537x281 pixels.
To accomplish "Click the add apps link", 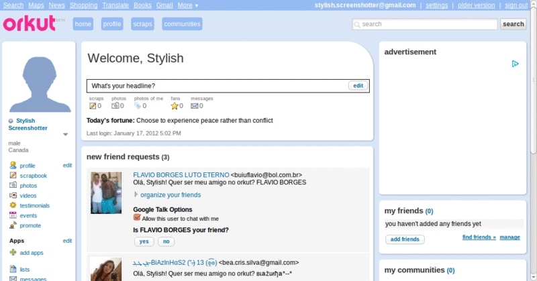I will click(x=32, y=253).
